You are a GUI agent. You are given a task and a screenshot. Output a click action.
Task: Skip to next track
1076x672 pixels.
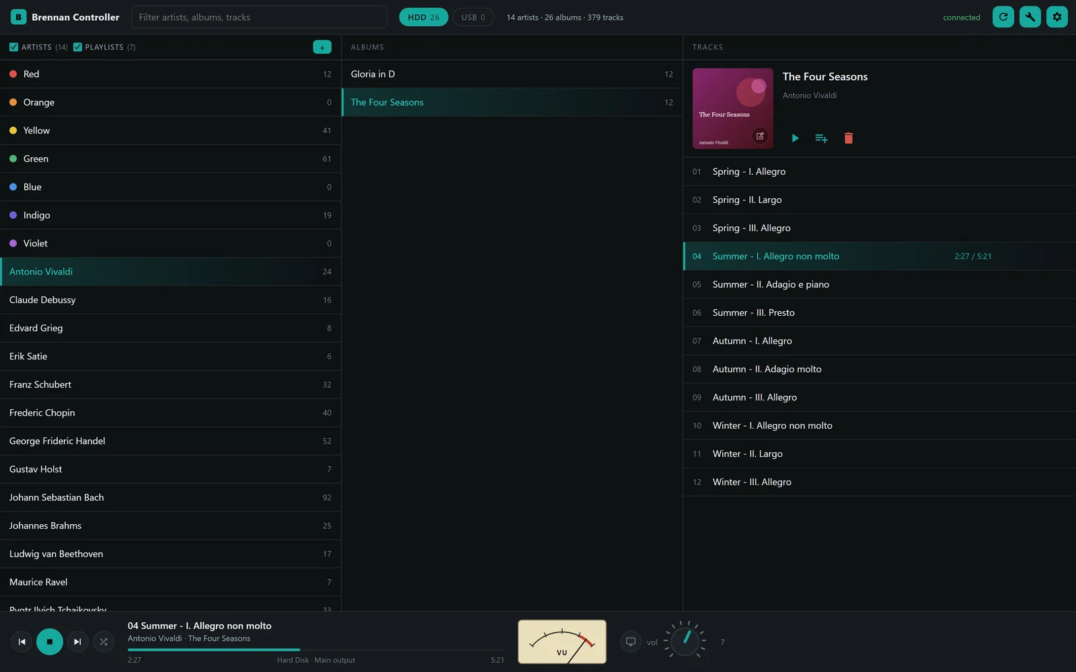pyautogui.click(x=77, y=642)
